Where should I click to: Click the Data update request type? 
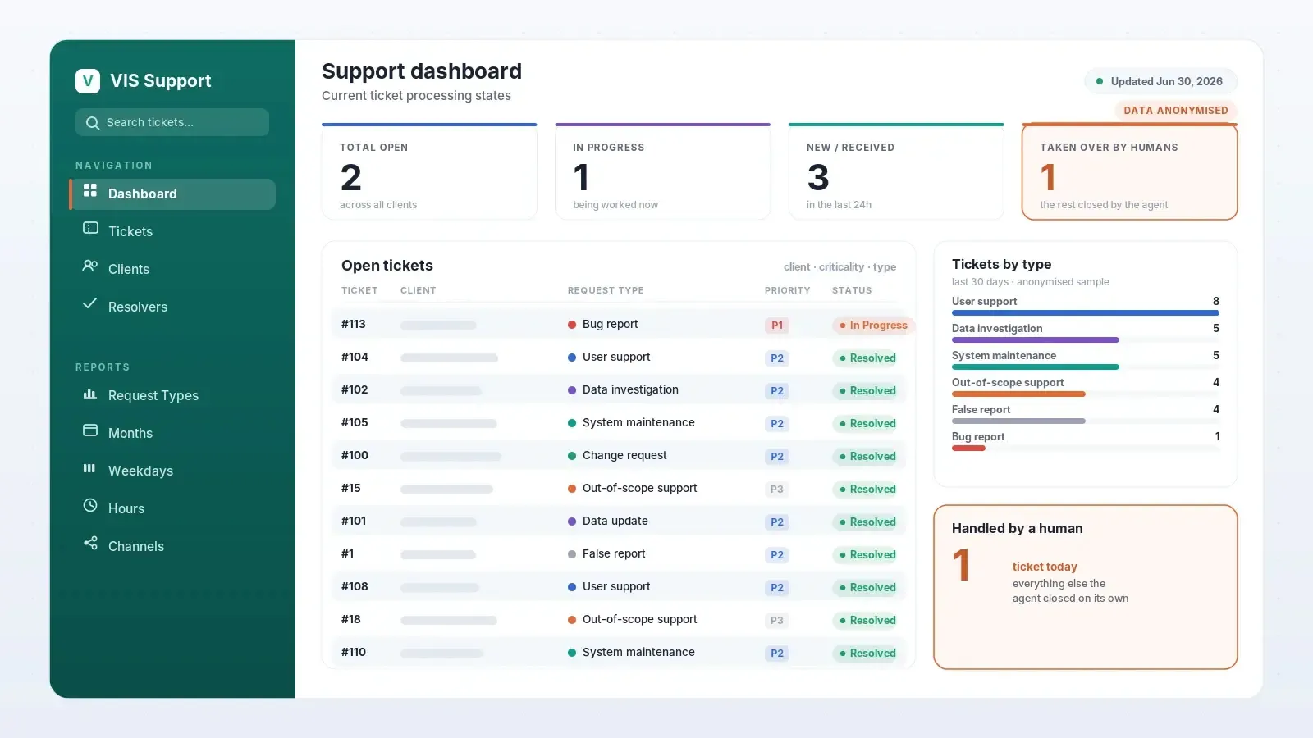(x=615, y=521)
